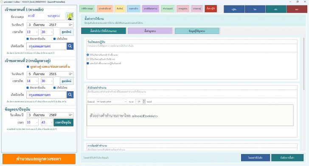Click person 1 birth date field 2517
Screen dimensions: 309x166
tap(50, 25)
